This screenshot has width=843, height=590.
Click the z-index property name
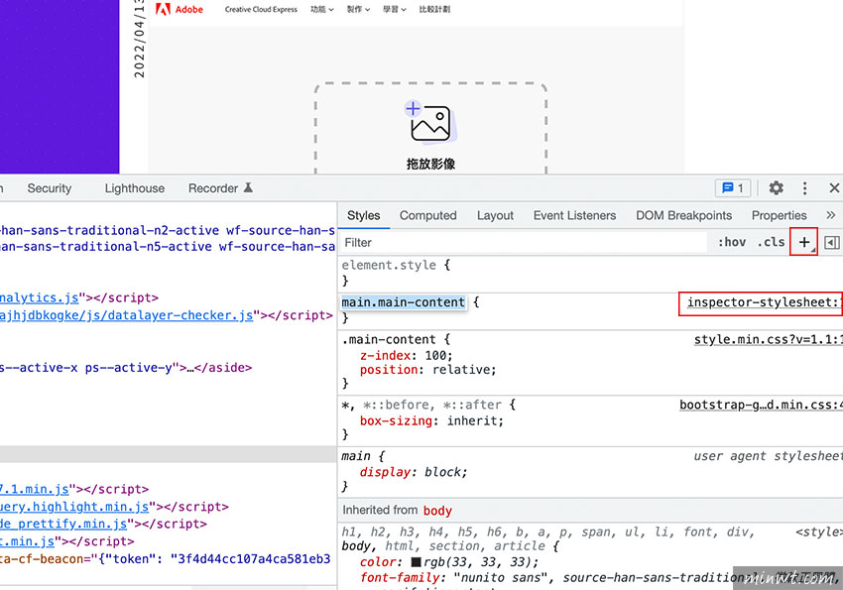coord(385,355)
